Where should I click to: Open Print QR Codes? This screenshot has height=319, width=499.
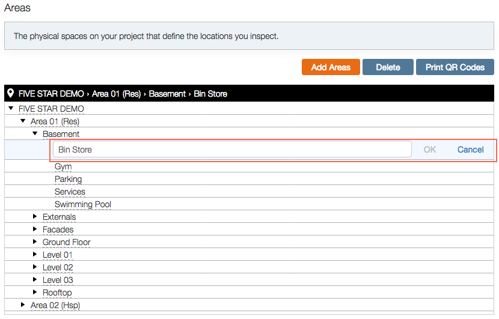(x=455, y=67)
